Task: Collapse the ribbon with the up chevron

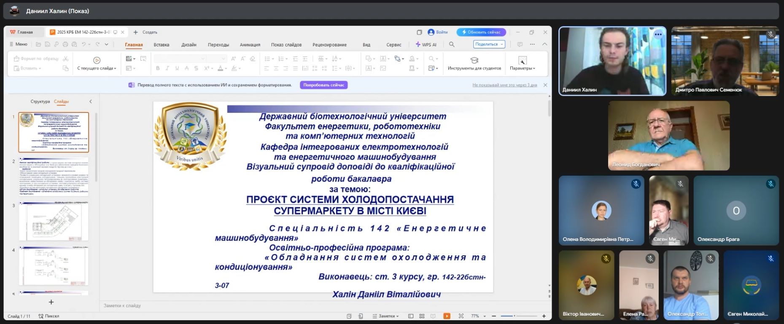Action: [544, 44]
